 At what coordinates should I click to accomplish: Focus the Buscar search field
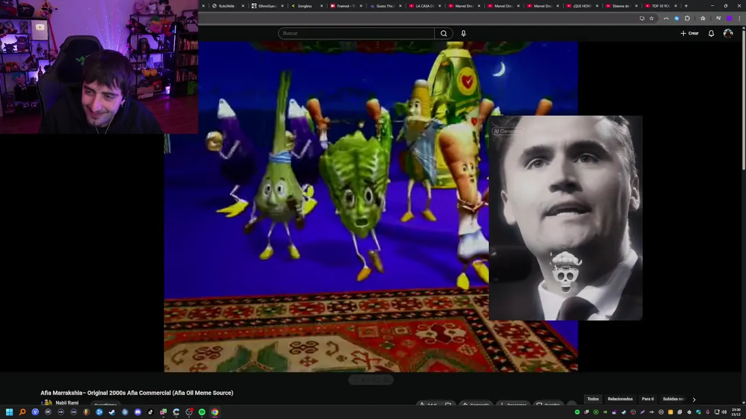[x=356, y=33]
